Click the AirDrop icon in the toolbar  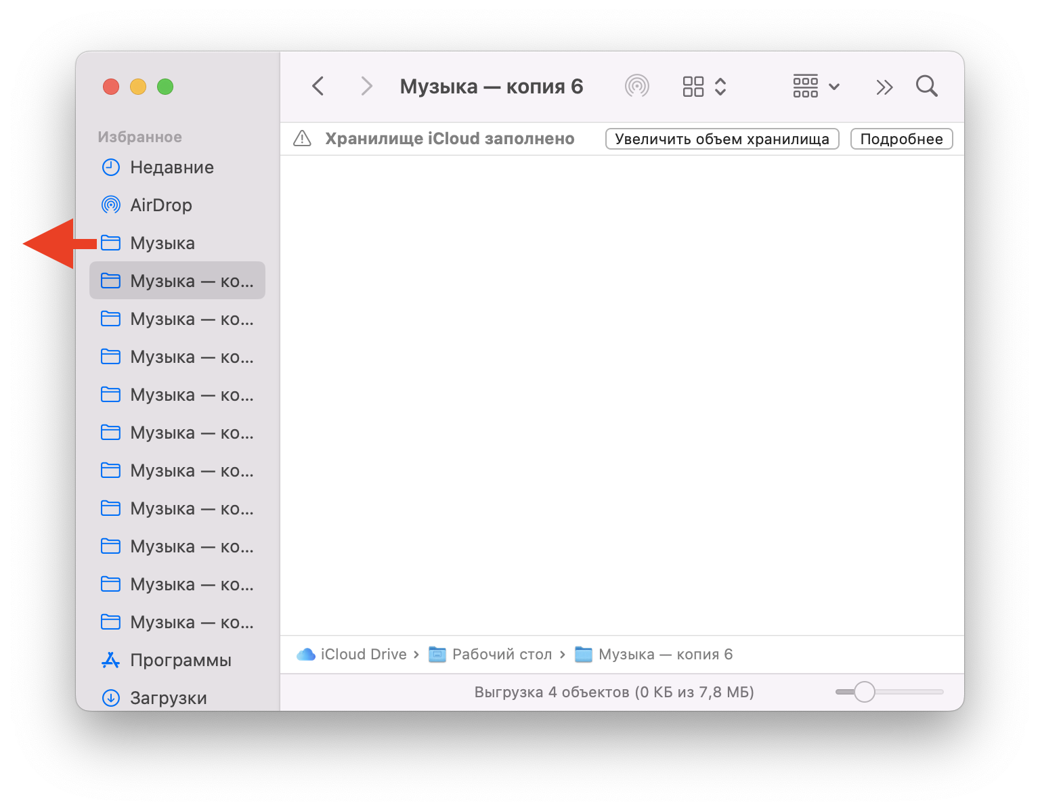636,87
